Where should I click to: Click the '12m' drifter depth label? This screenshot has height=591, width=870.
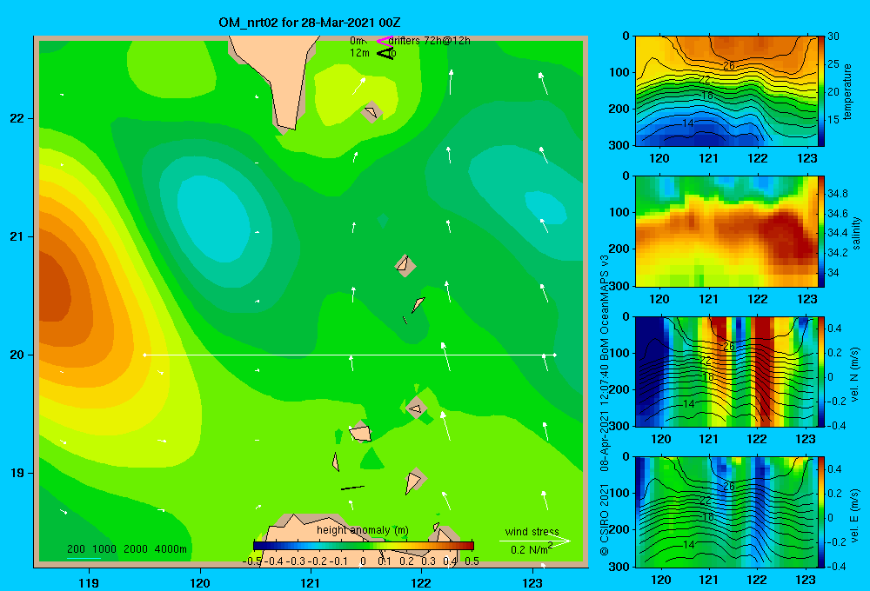[359, 53]
